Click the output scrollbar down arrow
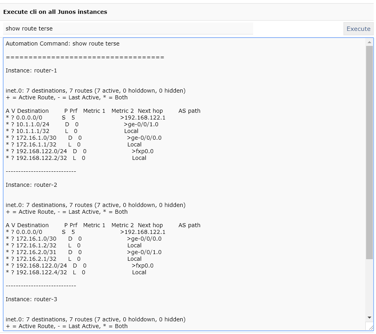Viewport: 376px width, 334px height. pos(369,318)
